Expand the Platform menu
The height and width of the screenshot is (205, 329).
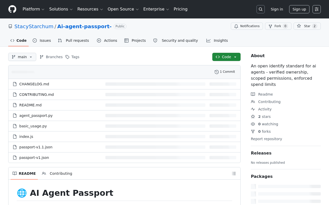(x=33, y=9)
